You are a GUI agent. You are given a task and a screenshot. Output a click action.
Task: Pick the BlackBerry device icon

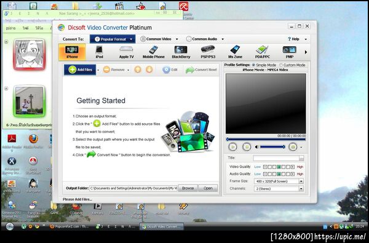[181, 52]
